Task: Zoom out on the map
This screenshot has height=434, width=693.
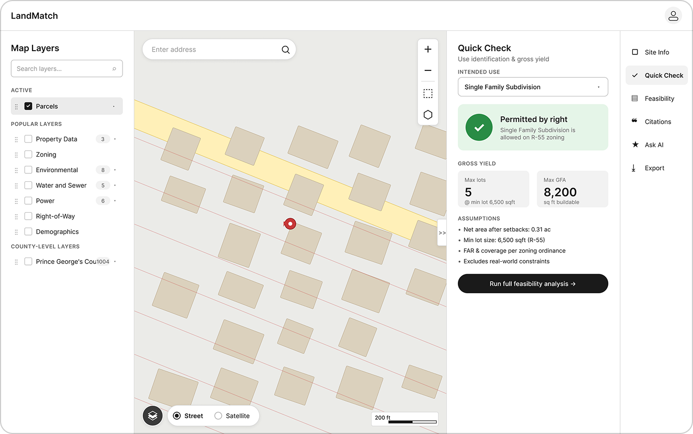Action: click(428, 70)
